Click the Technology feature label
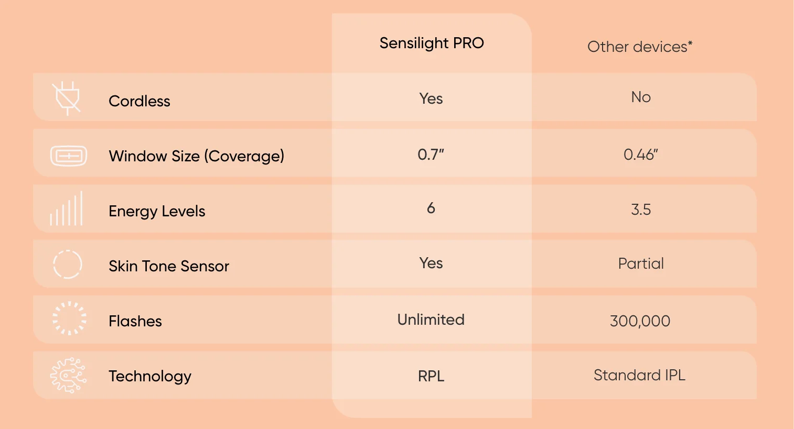The height and width of the screenshot is (429, 794). tap(150, 376)
